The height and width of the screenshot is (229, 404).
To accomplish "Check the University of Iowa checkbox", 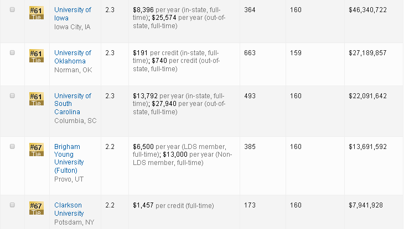I will pyautogui.click(x=13, y=10).
